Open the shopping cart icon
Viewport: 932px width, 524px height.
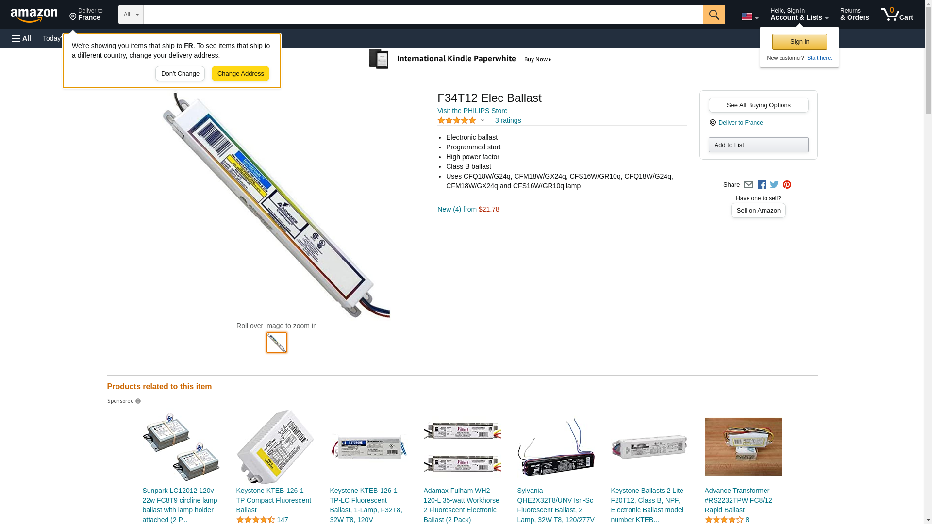click(x=897, y=15)
